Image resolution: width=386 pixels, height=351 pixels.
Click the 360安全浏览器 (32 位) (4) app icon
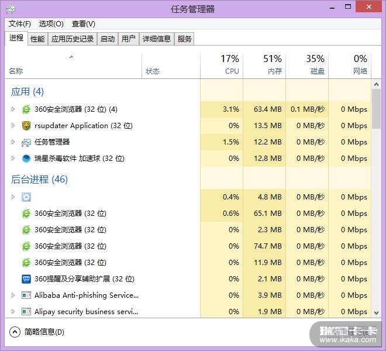[26, 109]
